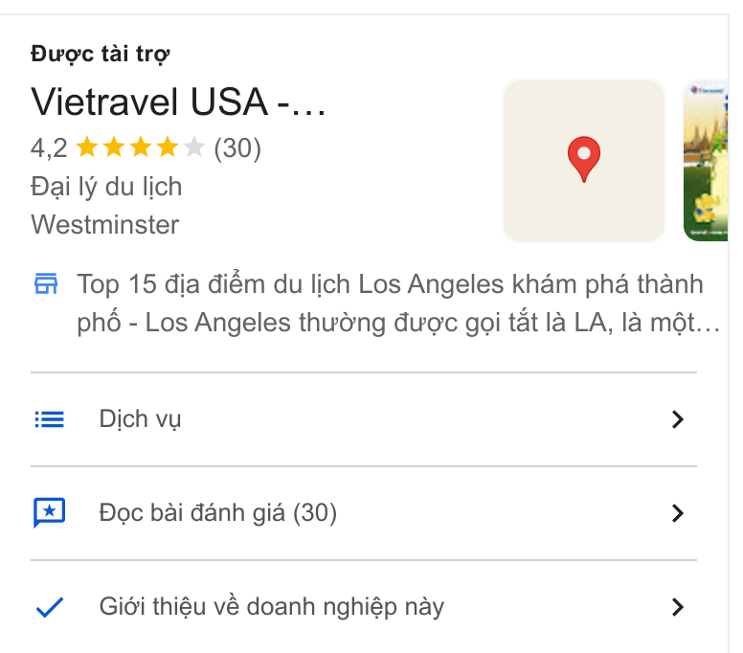This screenshot has width=743, height=653.
Task: Click the 4,2 rating number
Action: 49,148
